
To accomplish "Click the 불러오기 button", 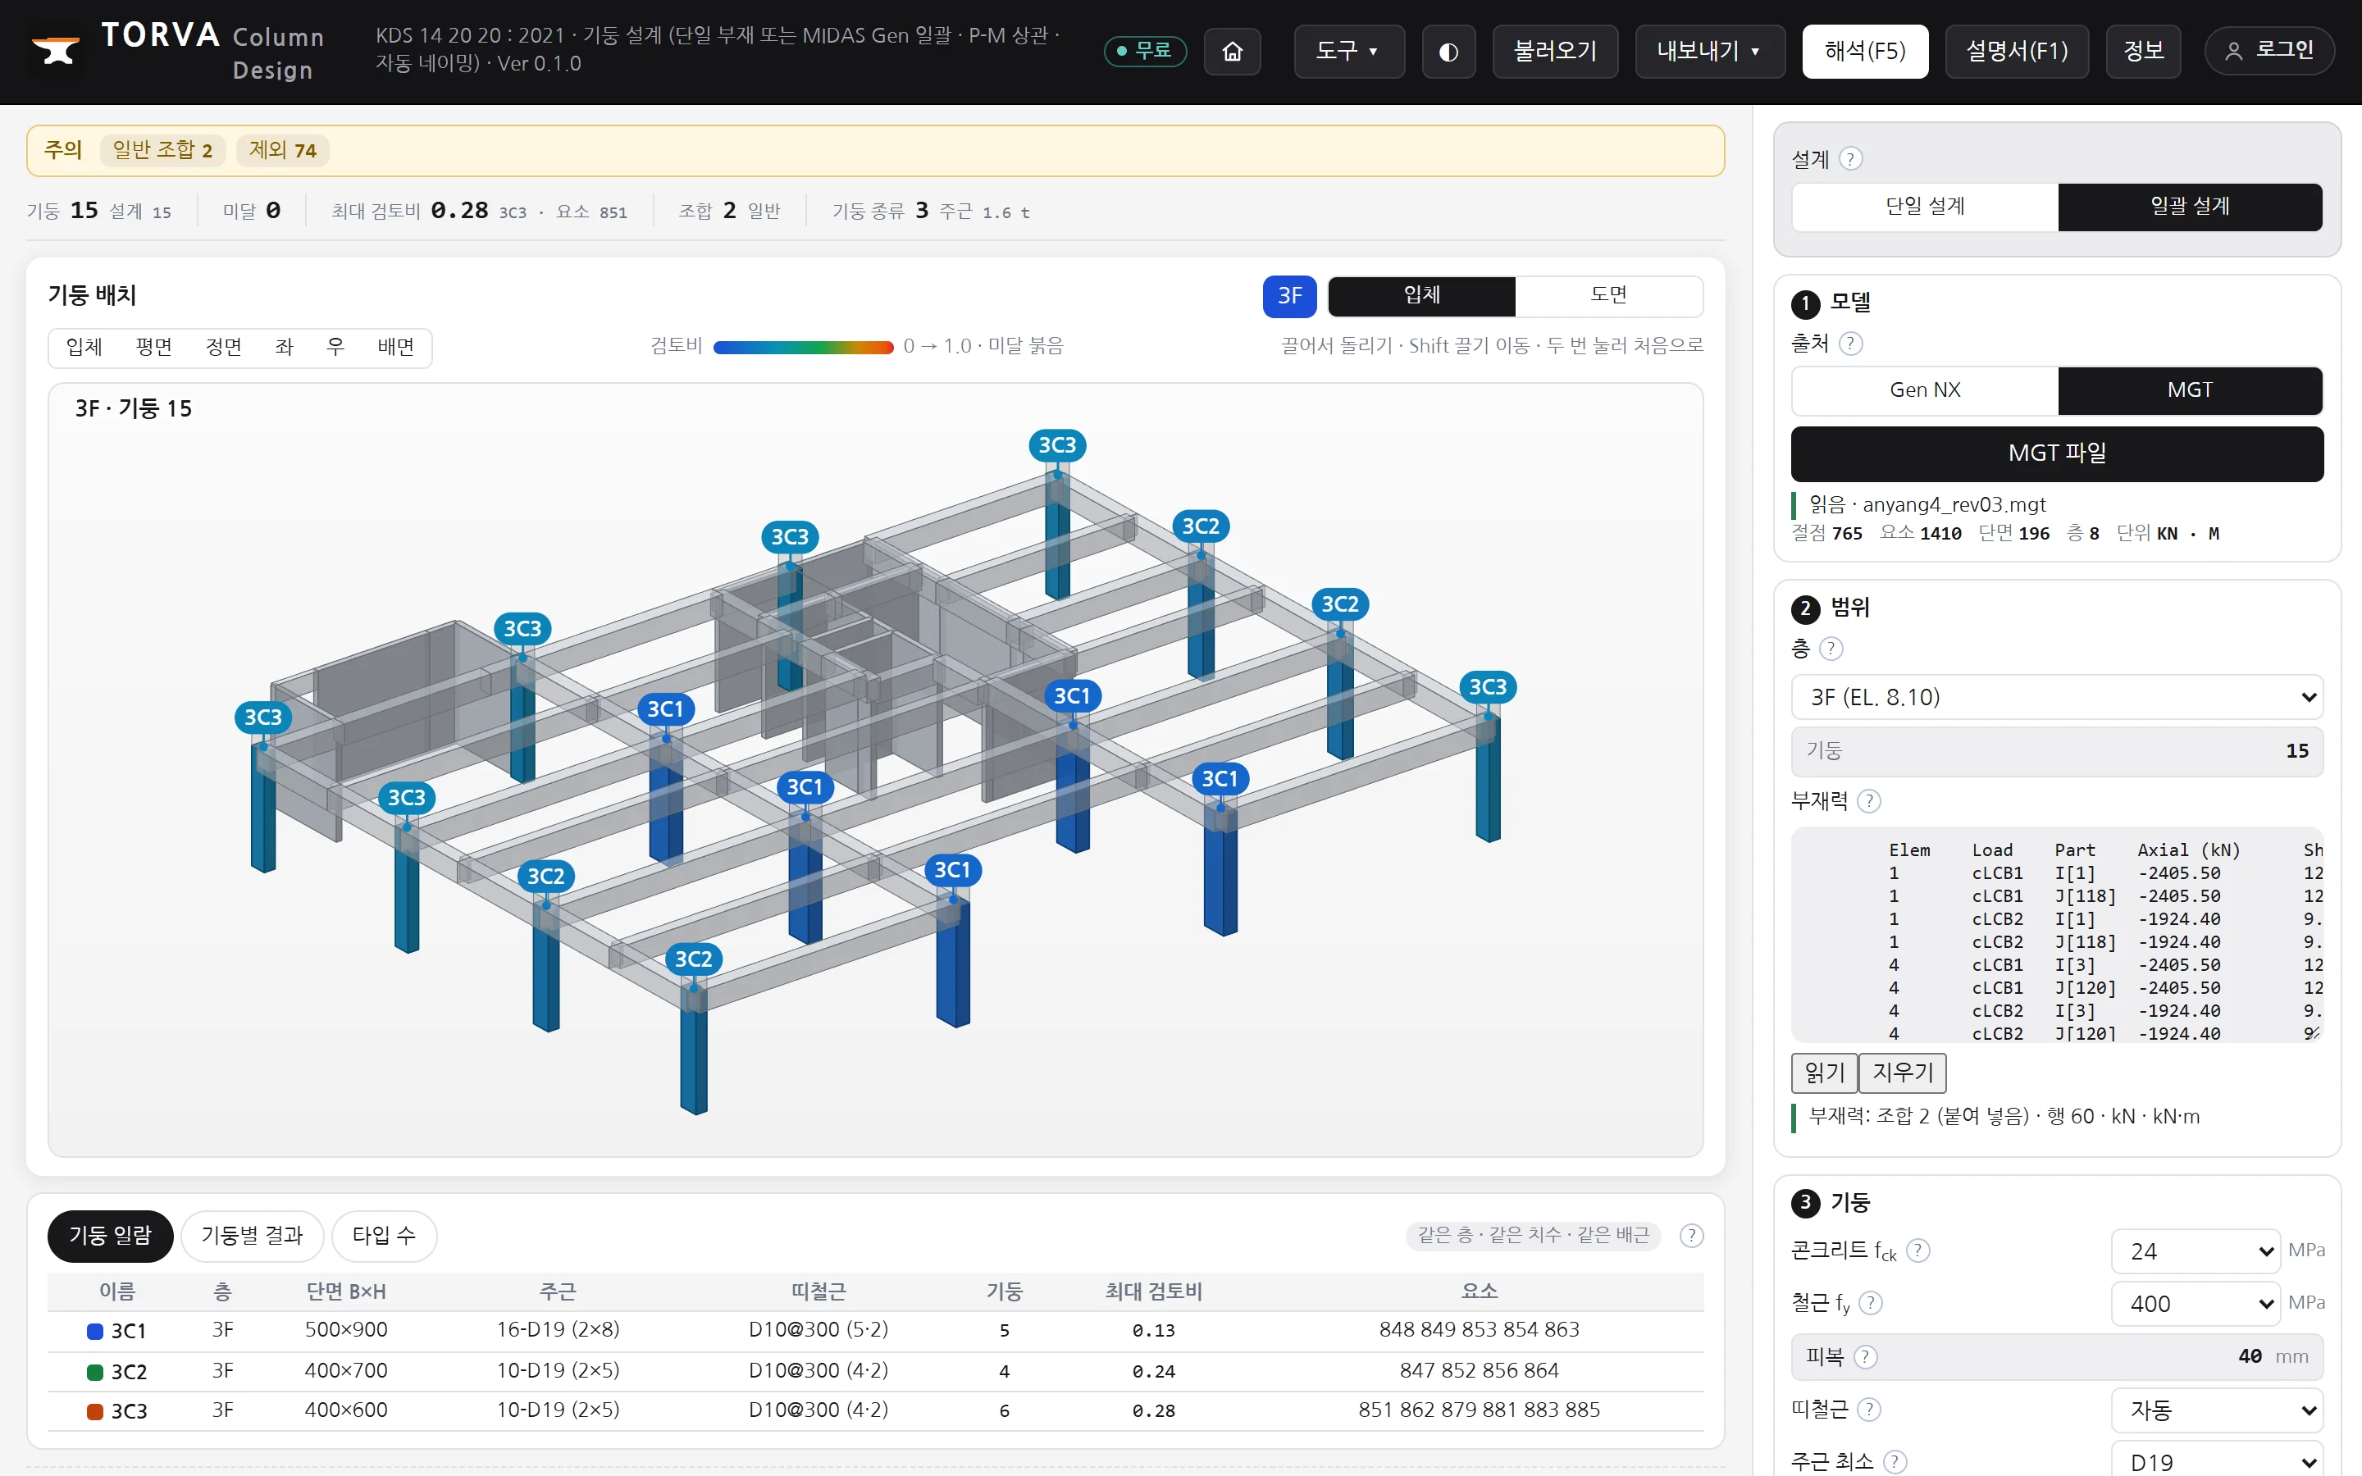I will 1555,51.
